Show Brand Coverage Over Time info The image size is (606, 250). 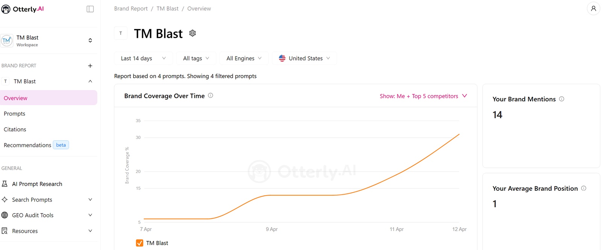pos(211,96)
